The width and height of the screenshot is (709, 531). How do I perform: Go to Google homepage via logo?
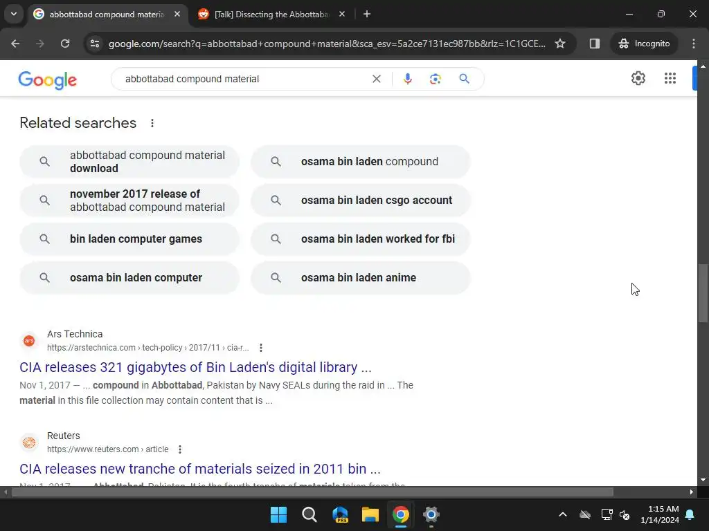48,80
